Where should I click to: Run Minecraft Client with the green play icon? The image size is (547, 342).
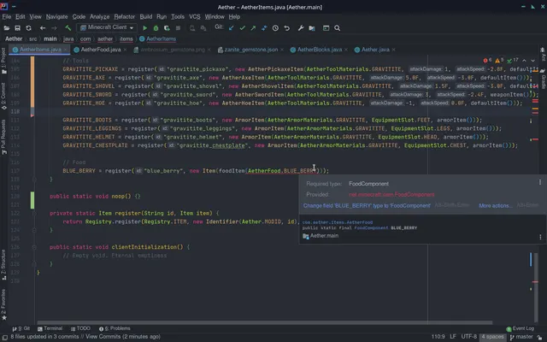[145, 28]
